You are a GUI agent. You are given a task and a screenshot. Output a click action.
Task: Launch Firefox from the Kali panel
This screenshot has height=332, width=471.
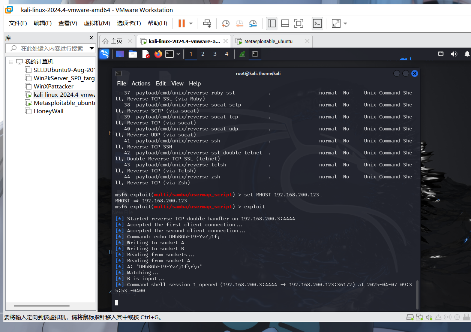click(x=158, y=54)
